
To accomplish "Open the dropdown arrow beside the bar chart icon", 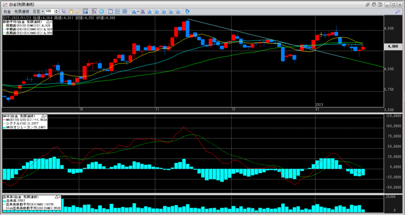I will pyautogui.click(x=138, y=11).
